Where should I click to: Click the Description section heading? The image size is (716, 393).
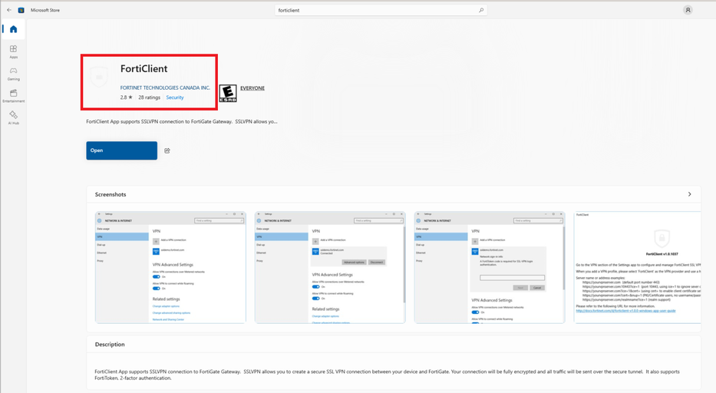tap(110, 344)
